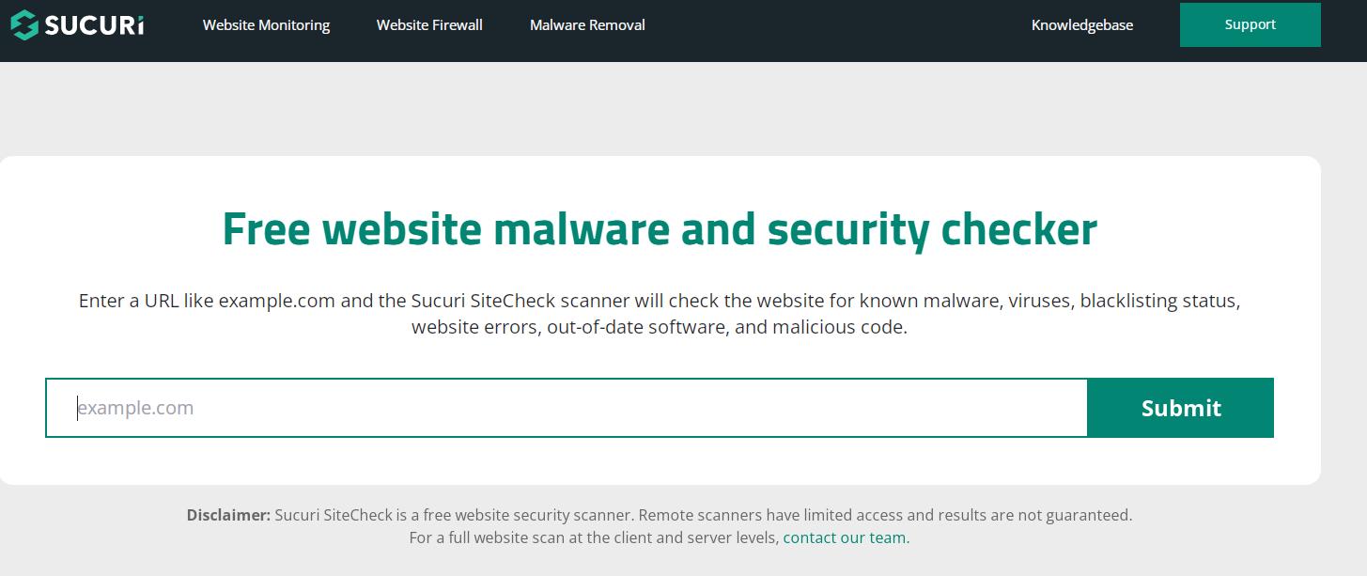The height and width of the screenshot is (576, 1367).
Task: Open the Website Monitoring menu item
Action: point(266,25)
